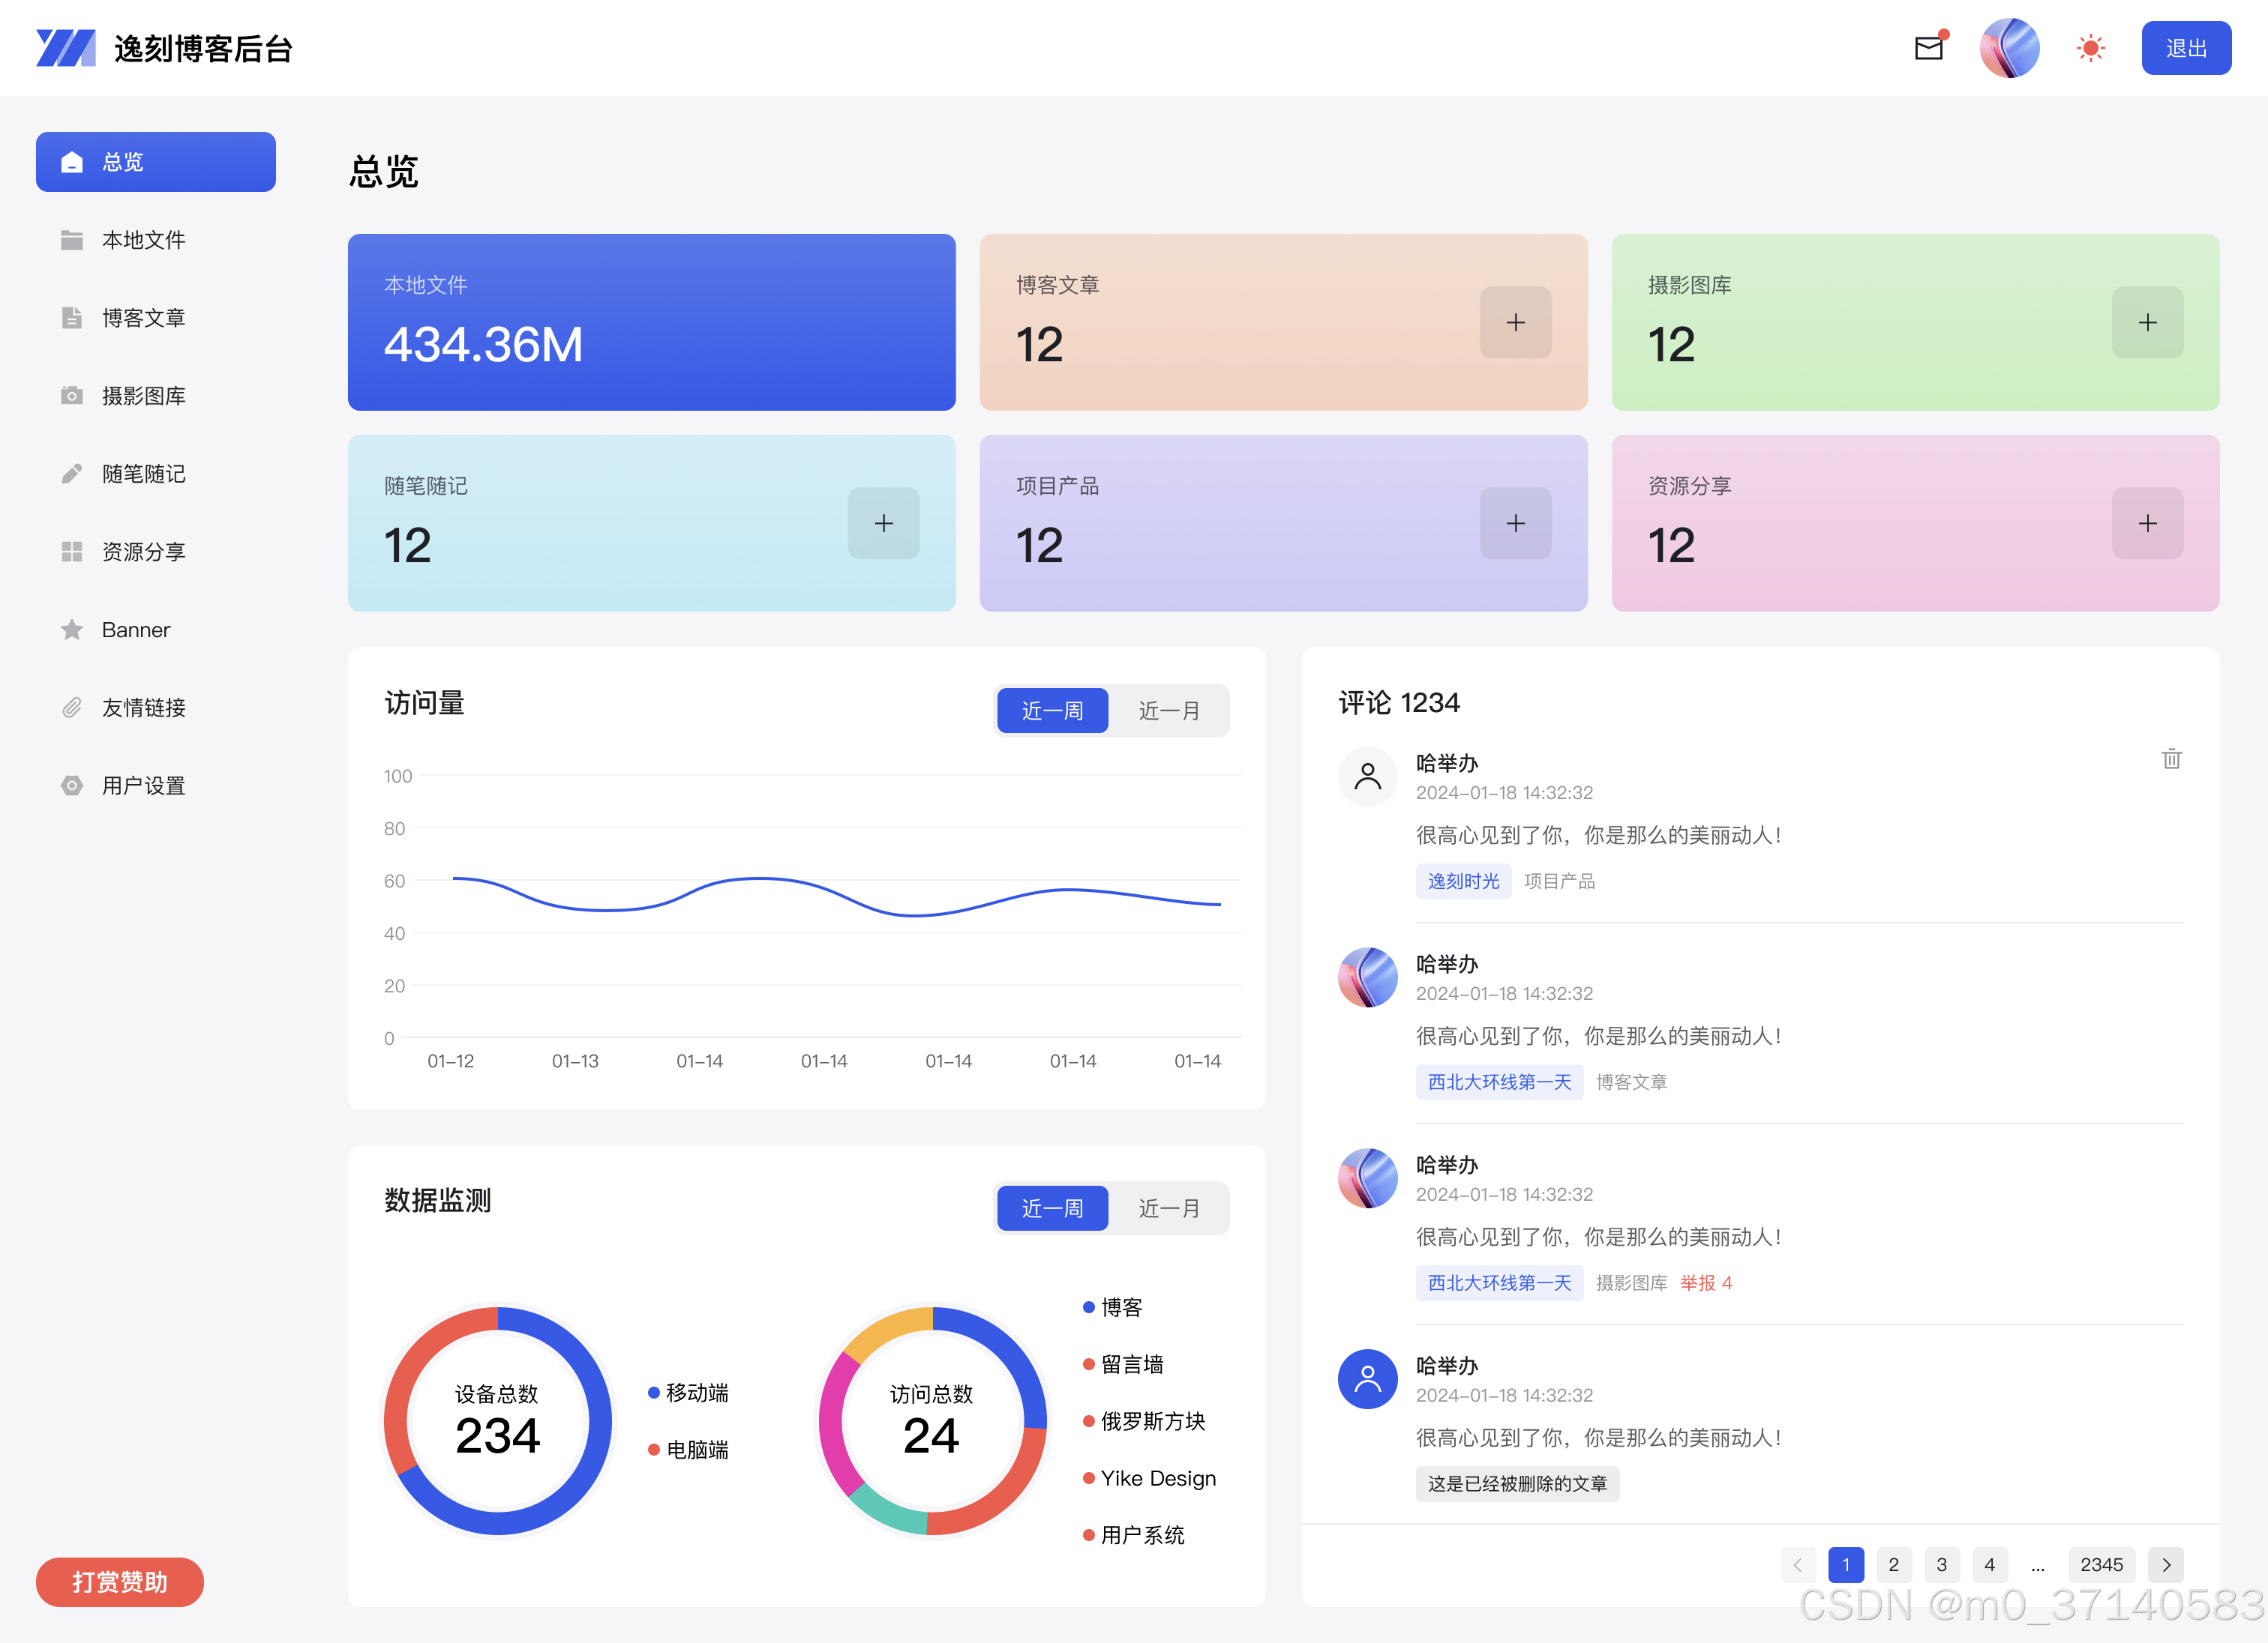This screenshot has height=1643, width=2268.
Task: Switch data monitor to 近一月
Action: tap(1168, 1208)
